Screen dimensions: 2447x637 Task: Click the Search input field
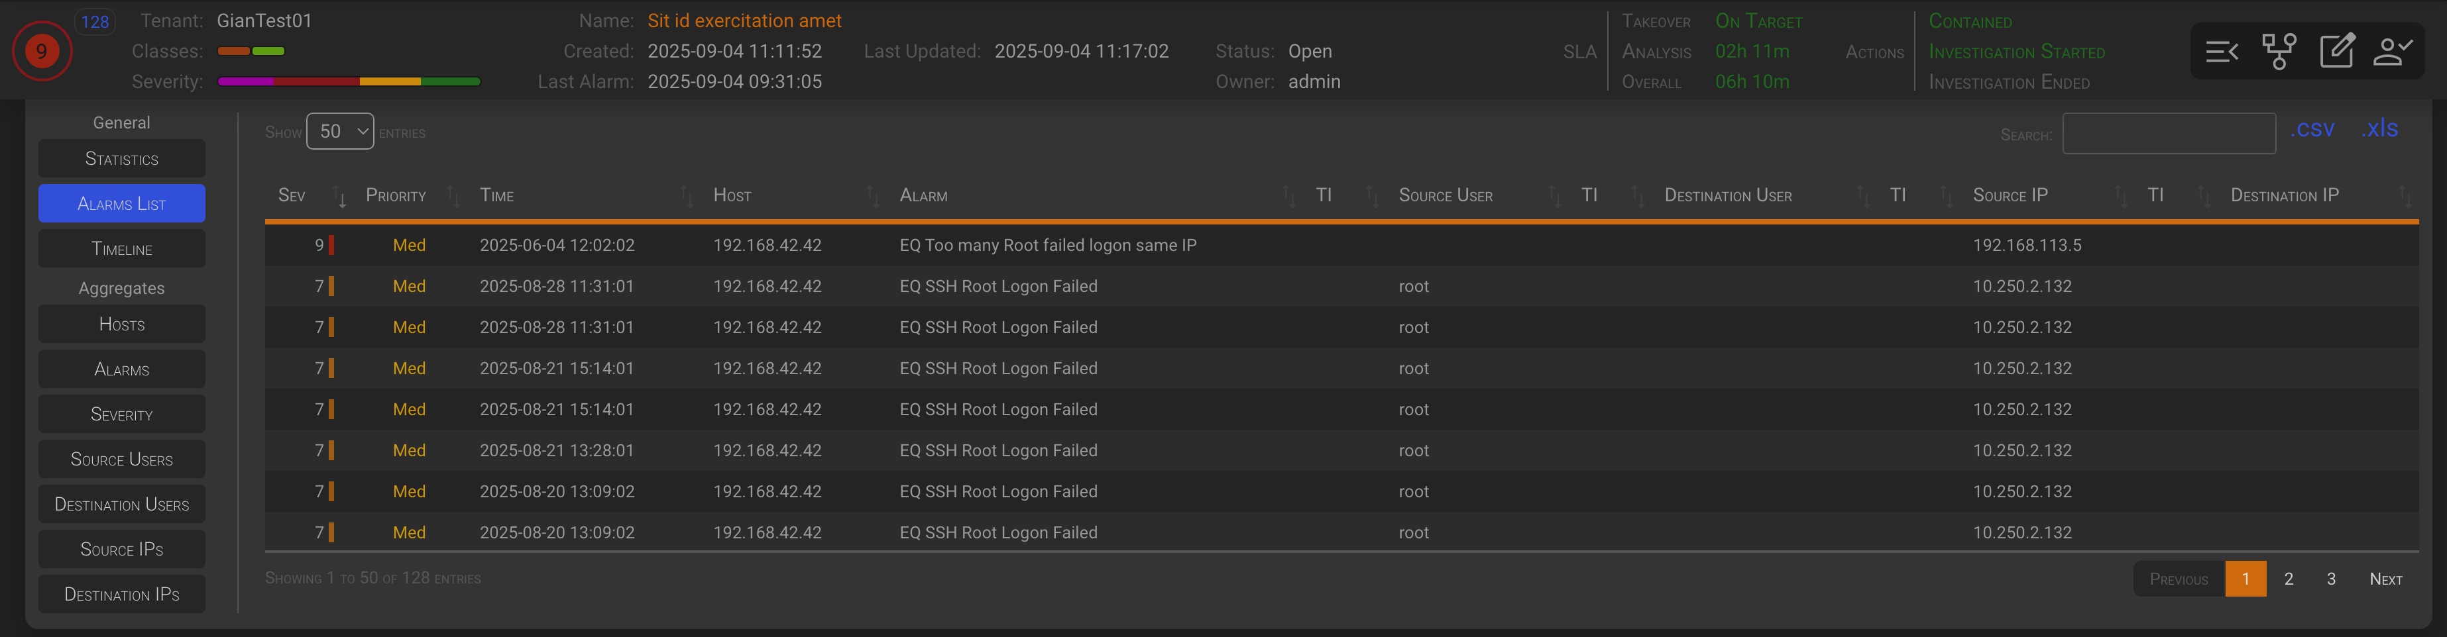(2169, 134)
